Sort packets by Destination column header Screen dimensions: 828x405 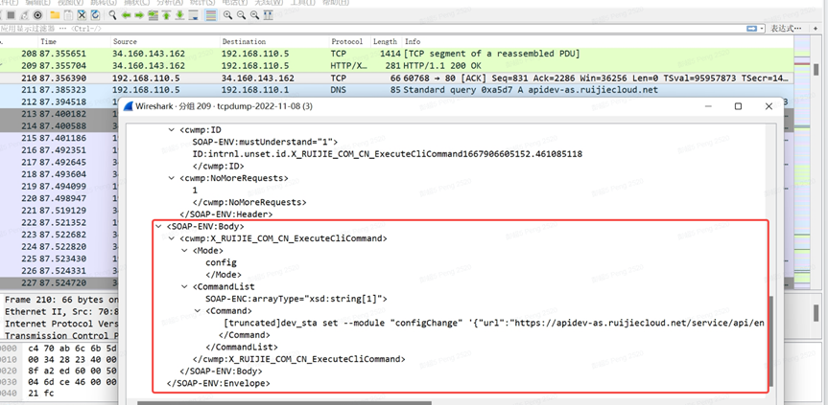(274, 41)
